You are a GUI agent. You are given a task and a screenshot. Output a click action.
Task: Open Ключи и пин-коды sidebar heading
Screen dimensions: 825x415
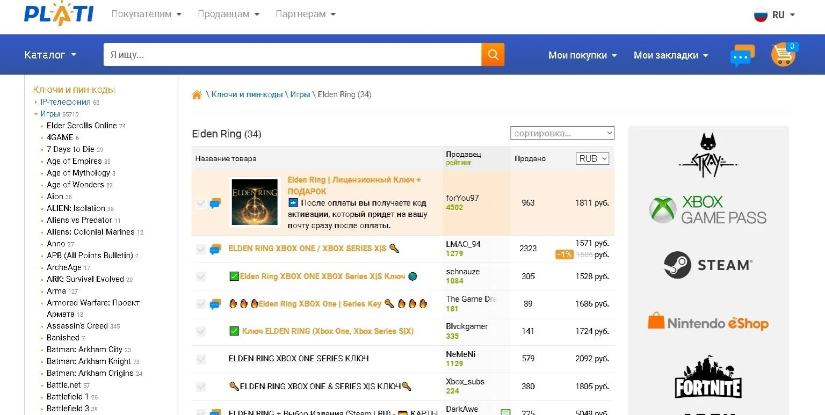tap(74, 90)
